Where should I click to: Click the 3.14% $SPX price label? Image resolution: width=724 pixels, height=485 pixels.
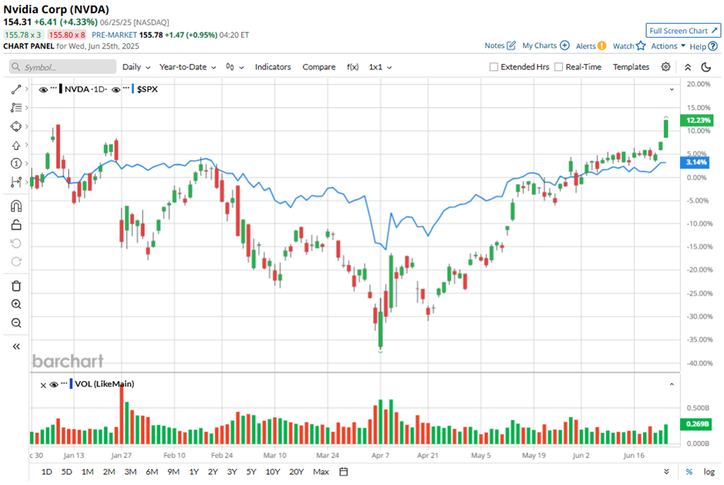pyautogui.click(x=696, y=162)
